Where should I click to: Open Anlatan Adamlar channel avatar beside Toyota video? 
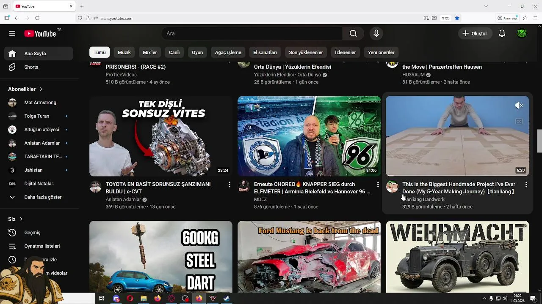tap(96, 187)
